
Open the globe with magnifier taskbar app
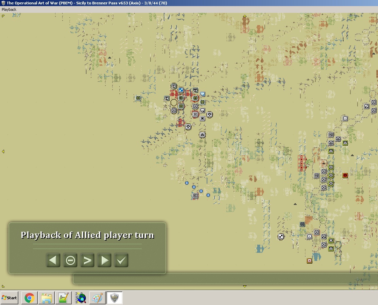[x=81, y=298]
